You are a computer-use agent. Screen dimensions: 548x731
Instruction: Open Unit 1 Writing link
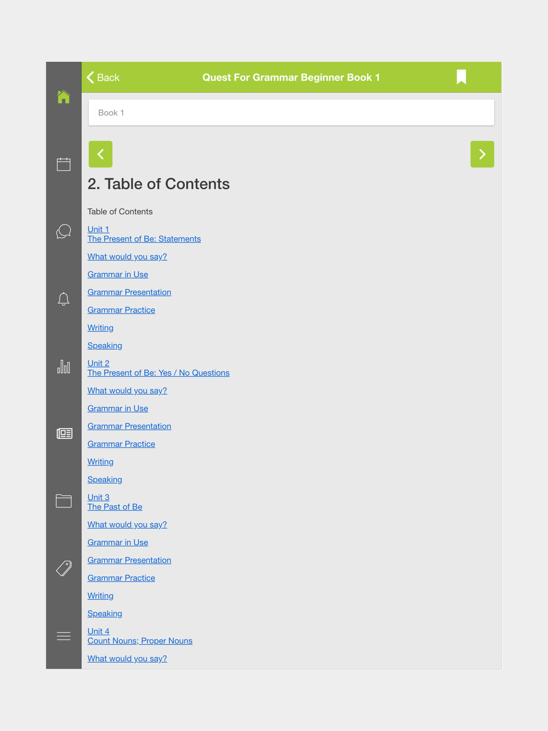(101, 328)
